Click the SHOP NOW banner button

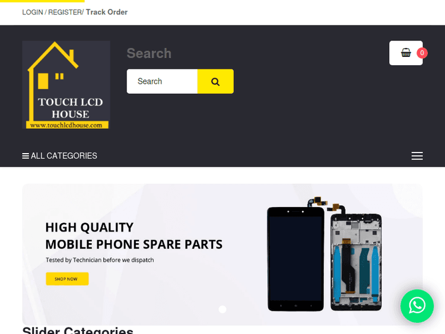(67, 279)
